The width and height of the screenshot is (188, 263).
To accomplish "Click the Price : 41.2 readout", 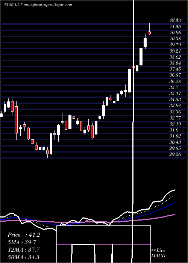I will [x=24, y=235].
